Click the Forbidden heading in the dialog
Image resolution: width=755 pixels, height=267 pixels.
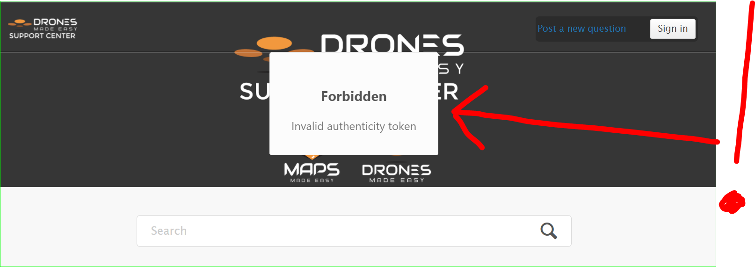354,96
